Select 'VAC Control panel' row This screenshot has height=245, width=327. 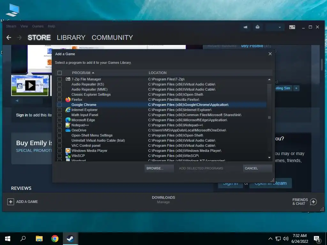tap(161, 145)
